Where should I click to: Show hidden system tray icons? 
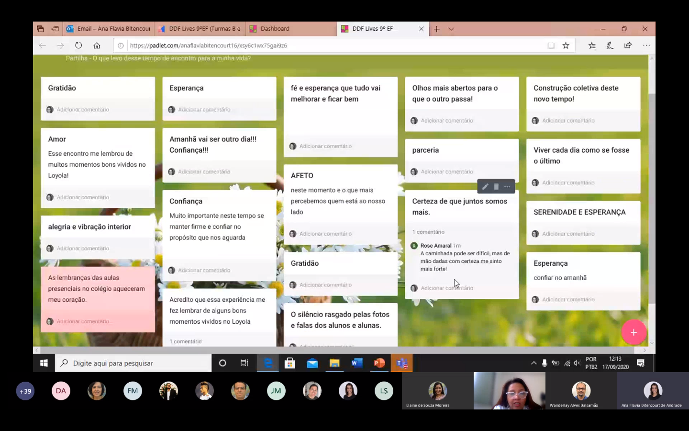coord(533,363)
